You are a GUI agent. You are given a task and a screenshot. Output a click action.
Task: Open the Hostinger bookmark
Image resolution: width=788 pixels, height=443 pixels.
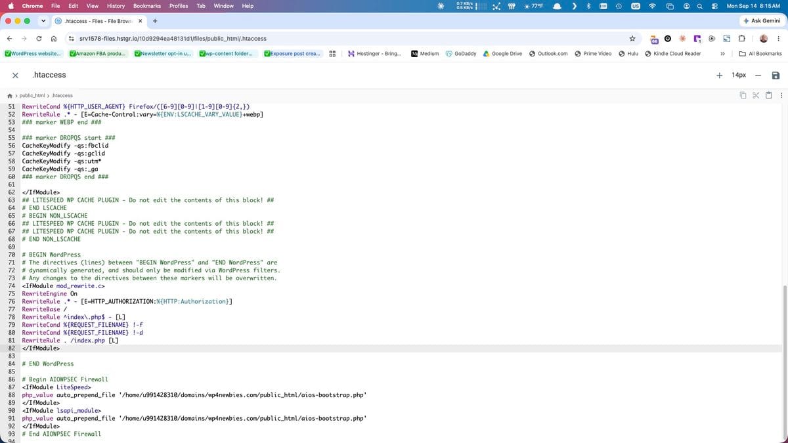coord(374,53)
